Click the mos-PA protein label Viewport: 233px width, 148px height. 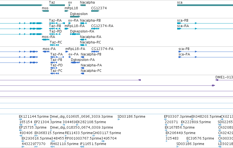(49, 49)
